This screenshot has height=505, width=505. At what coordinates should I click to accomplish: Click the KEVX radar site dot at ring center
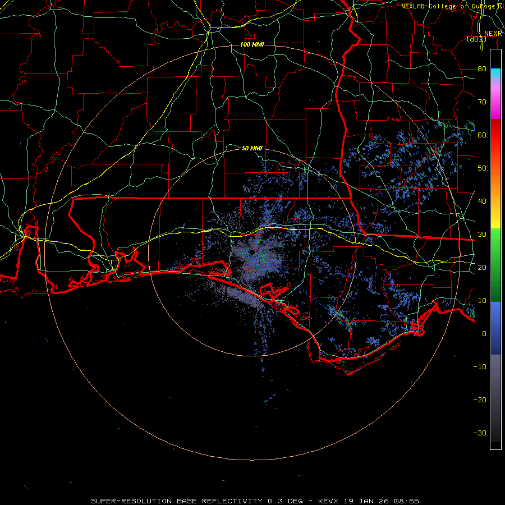[252, 252]
